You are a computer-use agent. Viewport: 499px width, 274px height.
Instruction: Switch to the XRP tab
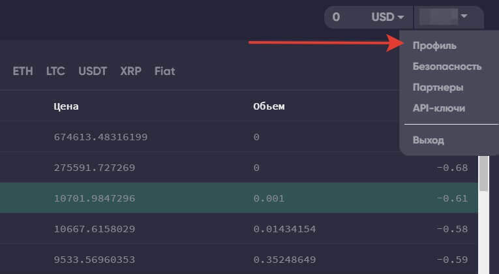click(130, 71)
